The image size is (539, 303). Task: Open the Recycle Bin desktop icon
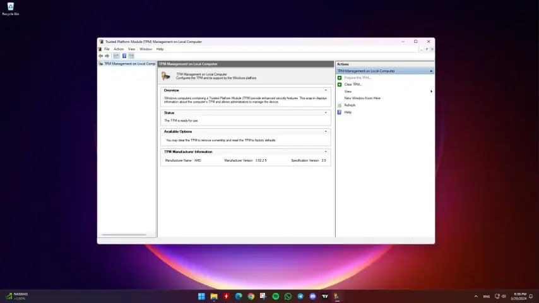(x=10, y=9)
